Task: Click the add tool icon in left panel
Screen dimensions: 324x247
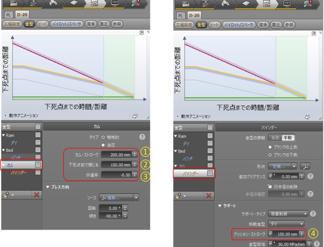Action: (x=6, y=195)
